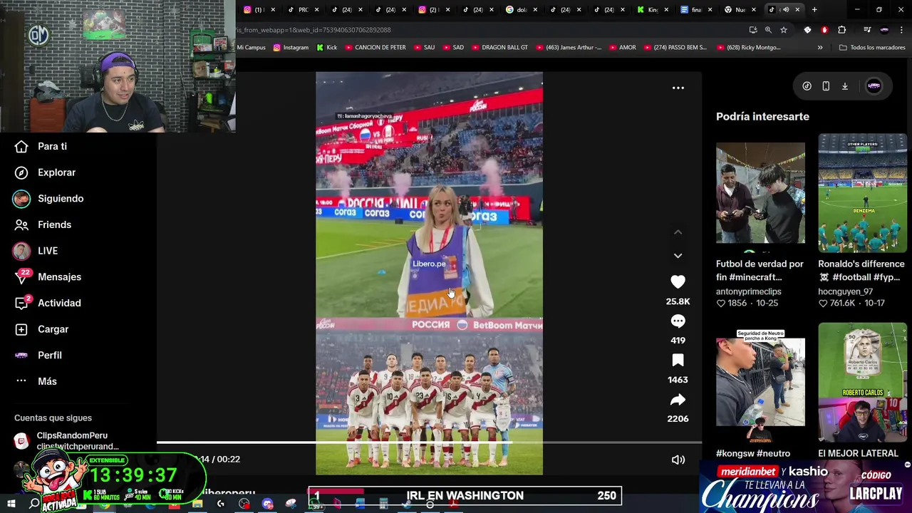Open EL MEJOR LATERAL suggested video

pos(862,382)
